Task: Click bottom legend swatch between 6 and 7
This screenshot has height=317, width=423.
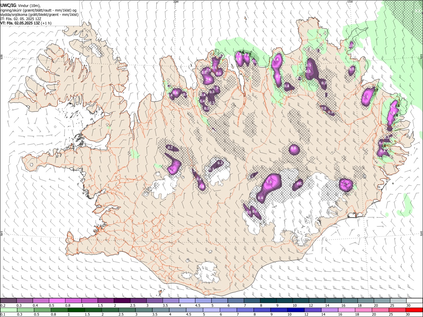Action: (x=228, y=310)
